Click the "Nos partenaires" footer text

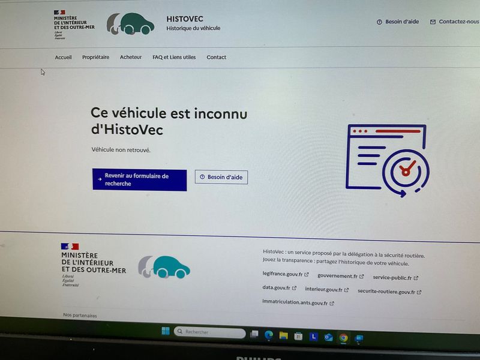80,316
